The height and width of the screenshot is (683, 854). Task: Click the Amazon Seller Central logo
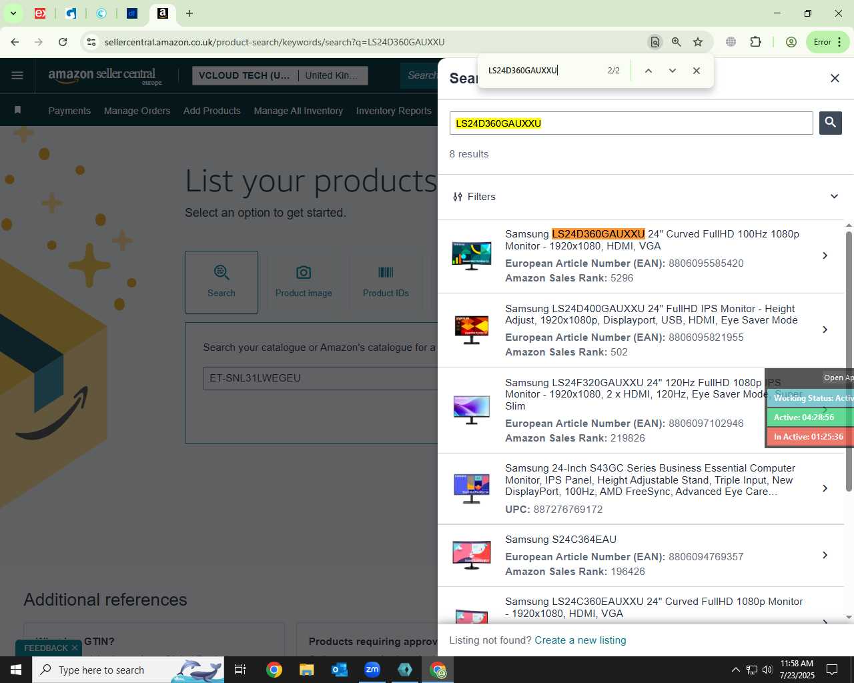pyautogui.click(x=105, y=75)
